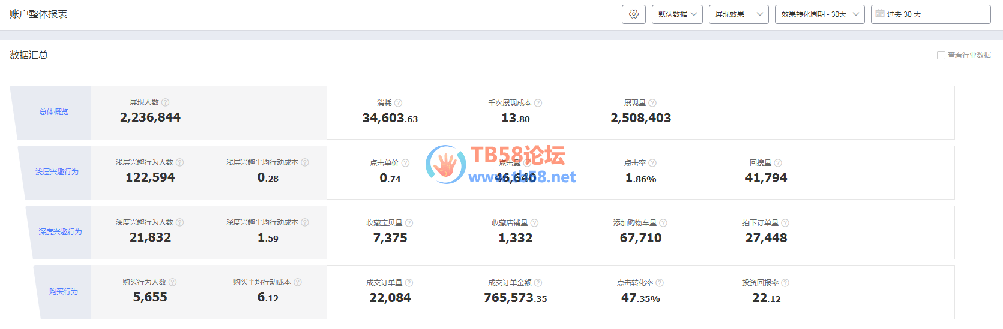The width and height of the screenshot is (1003, 329).
Task: Enable the 查看行业数据 checkbox
Action: point(941,55)
